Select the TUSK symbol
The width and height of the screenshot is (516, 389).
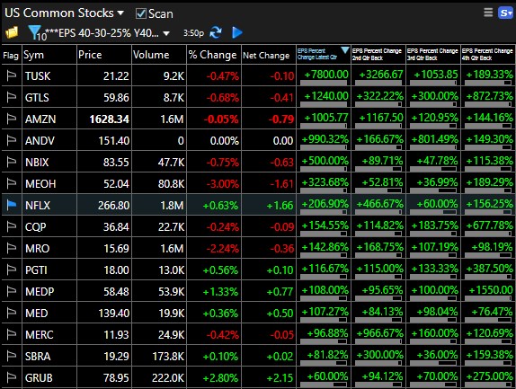[38, 76]
